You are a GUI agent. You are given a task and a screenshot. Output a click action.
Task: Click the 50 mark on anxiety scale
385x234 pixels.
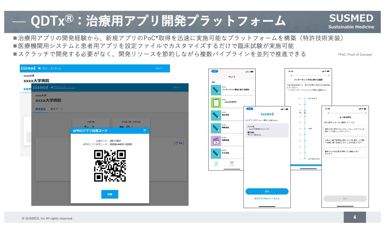(305, 129)
